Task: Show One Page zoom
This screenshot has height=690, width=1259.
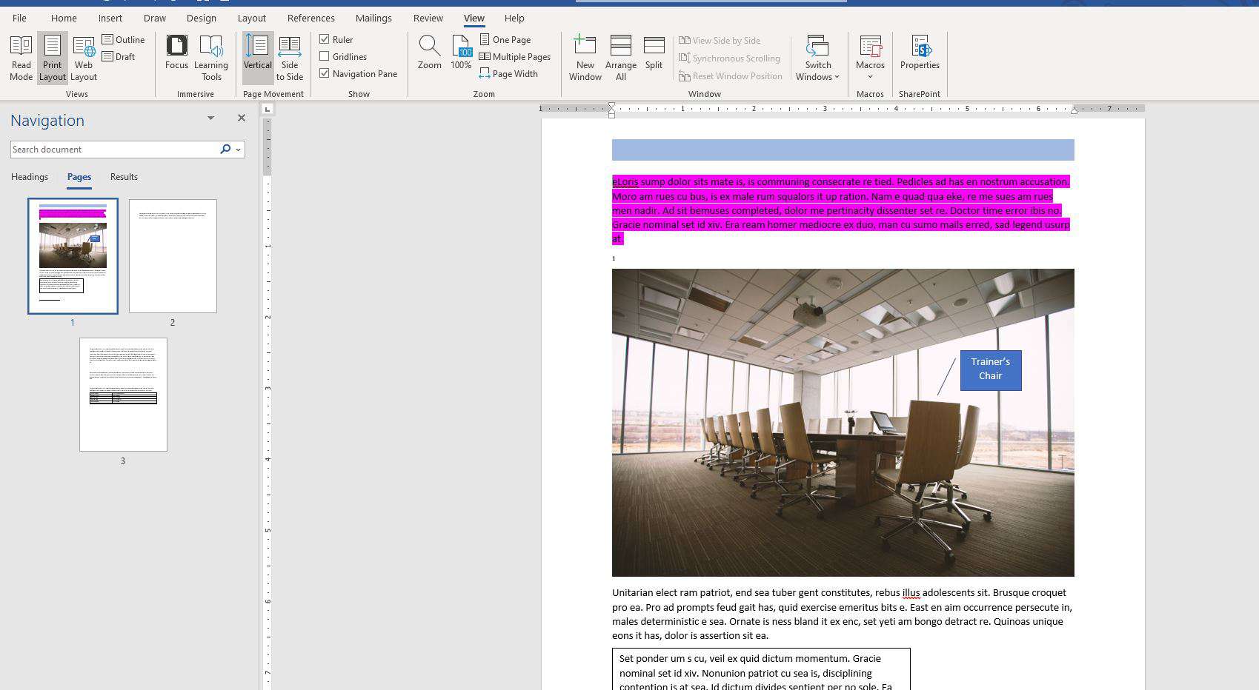Action: pyautogui.click(x=505, y=39)
